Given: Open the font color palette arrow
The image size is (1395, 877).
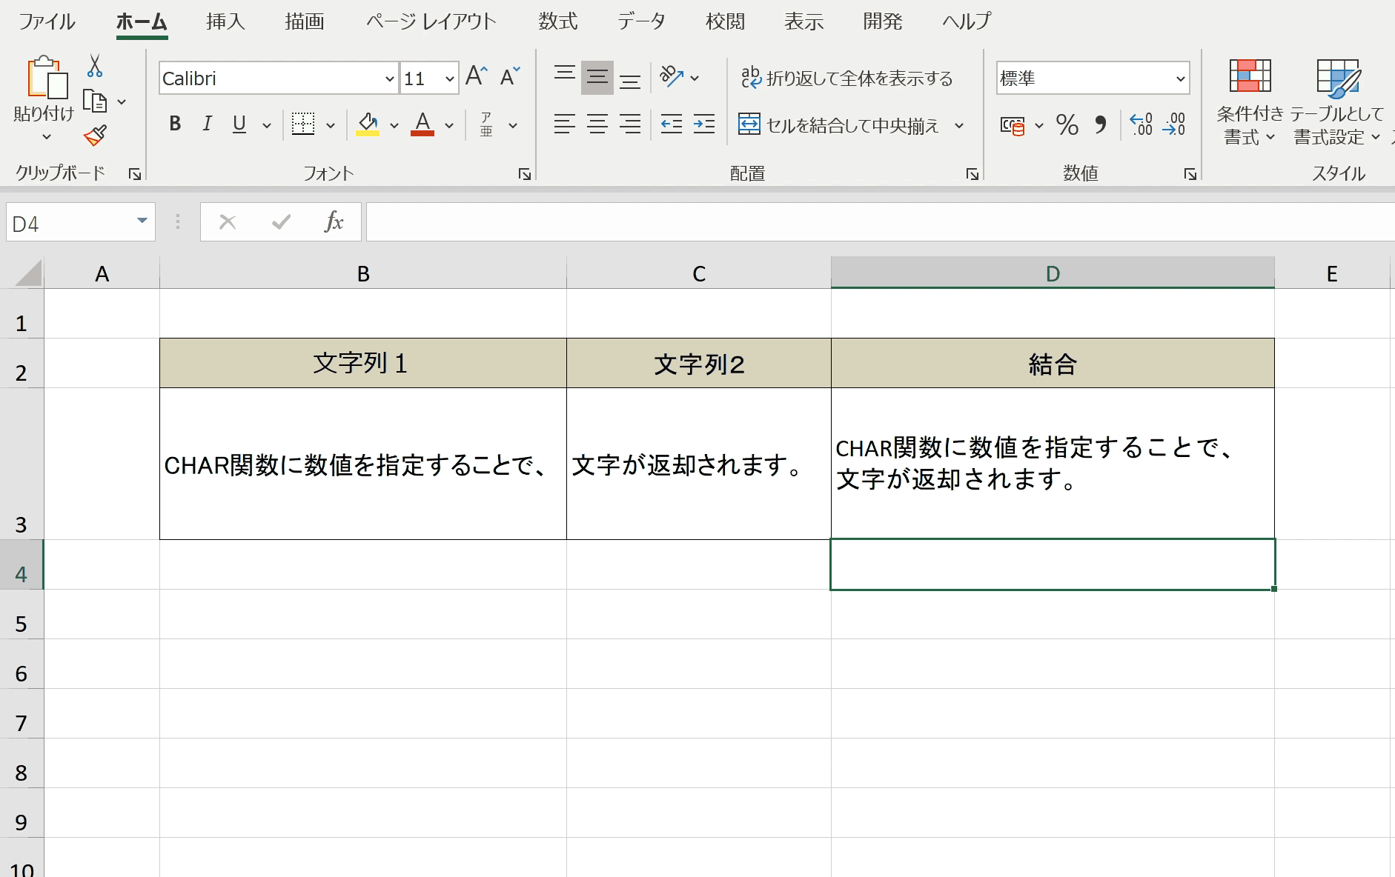Looking at the screenshot, I should tap(449, 125).
